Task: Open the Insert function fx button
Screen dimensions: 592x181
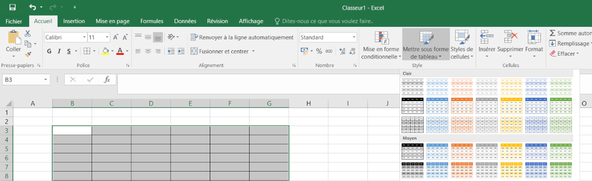Action: point(107,79)
